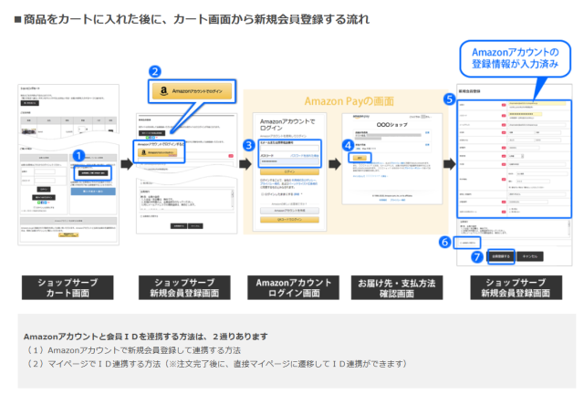Click the Amazonアカウントを作成 button
The image size is (584, 394).
(289, 211)
